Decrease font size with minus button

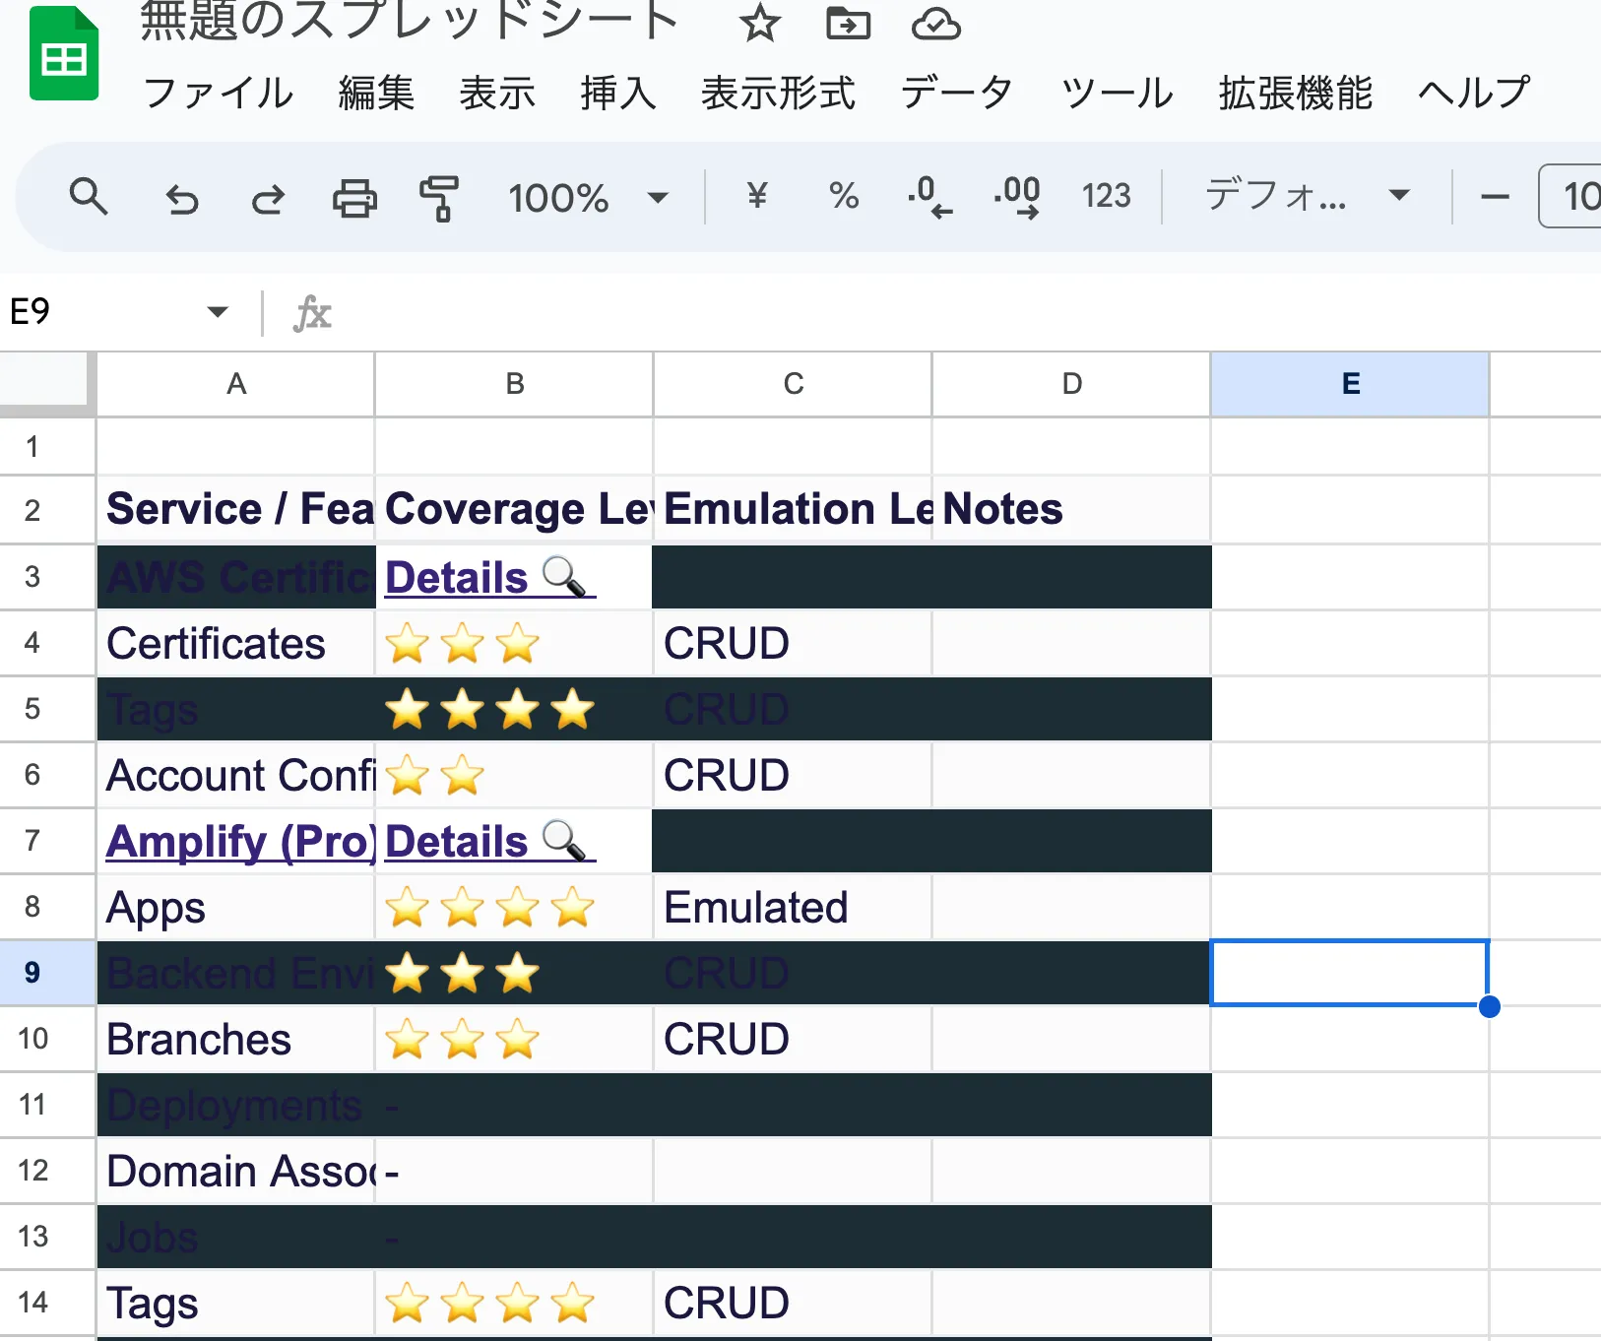click(x=1495, y=197)
